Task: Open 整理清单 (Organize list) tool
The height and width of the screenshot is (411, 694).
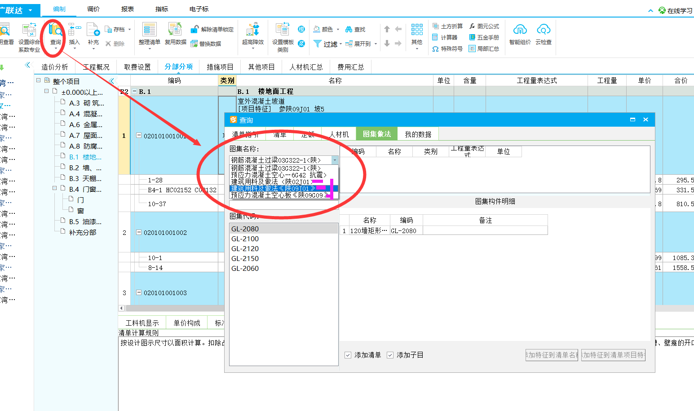Action: [x=149, y=34]
